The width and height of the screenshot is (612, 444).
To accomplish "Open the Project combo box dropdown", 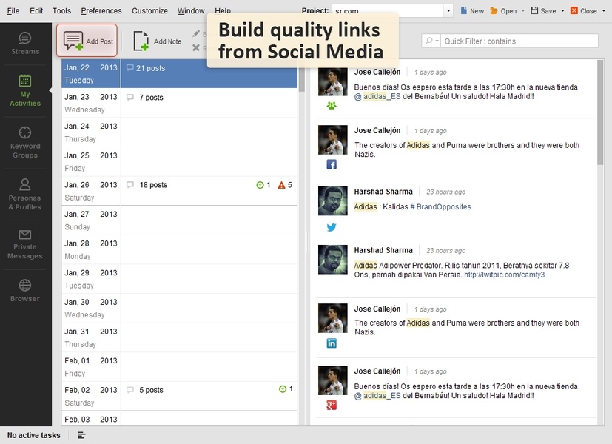I will (x=448, y=10).
